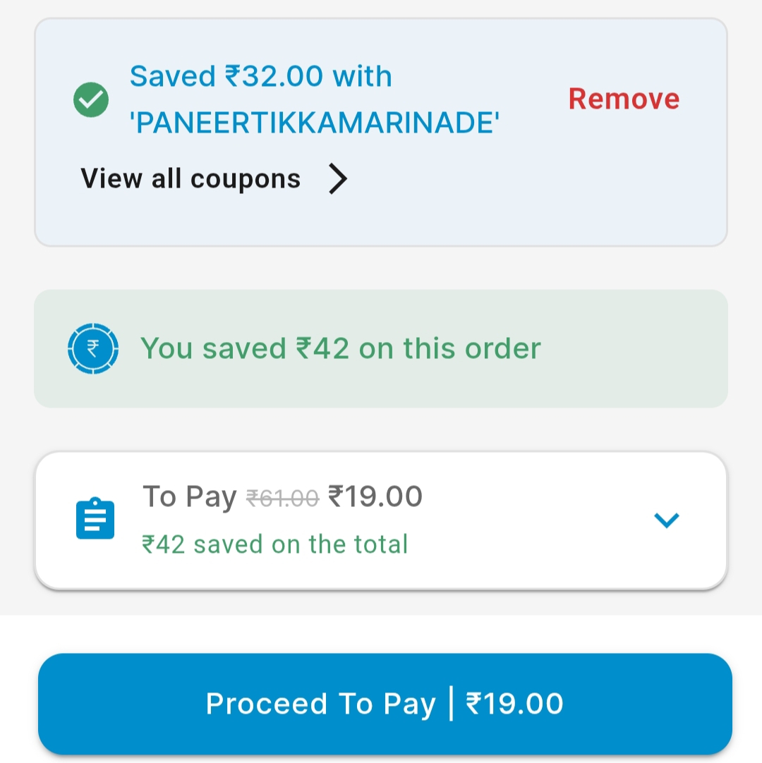
Task: Tap the word 'Proceed' on the blue button
Action: pos(267,704)
